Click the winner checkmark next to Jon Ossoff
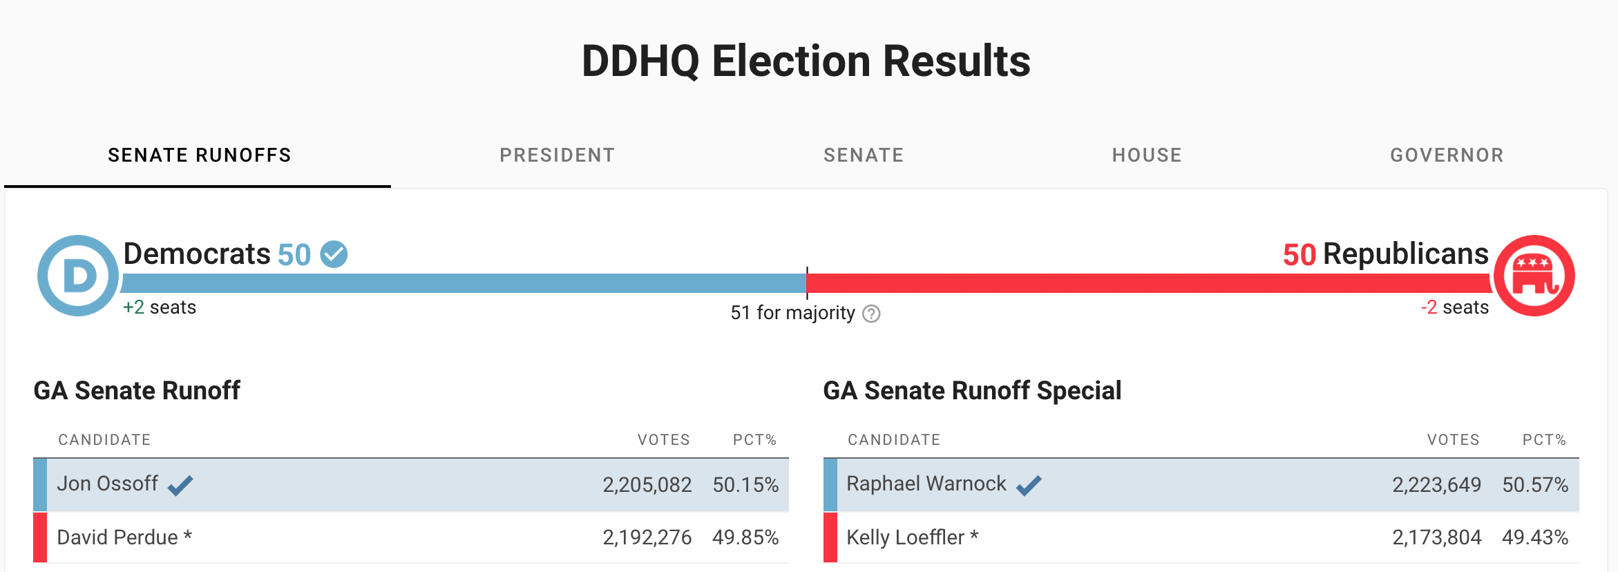1618x572 pixels. (180, 485)
